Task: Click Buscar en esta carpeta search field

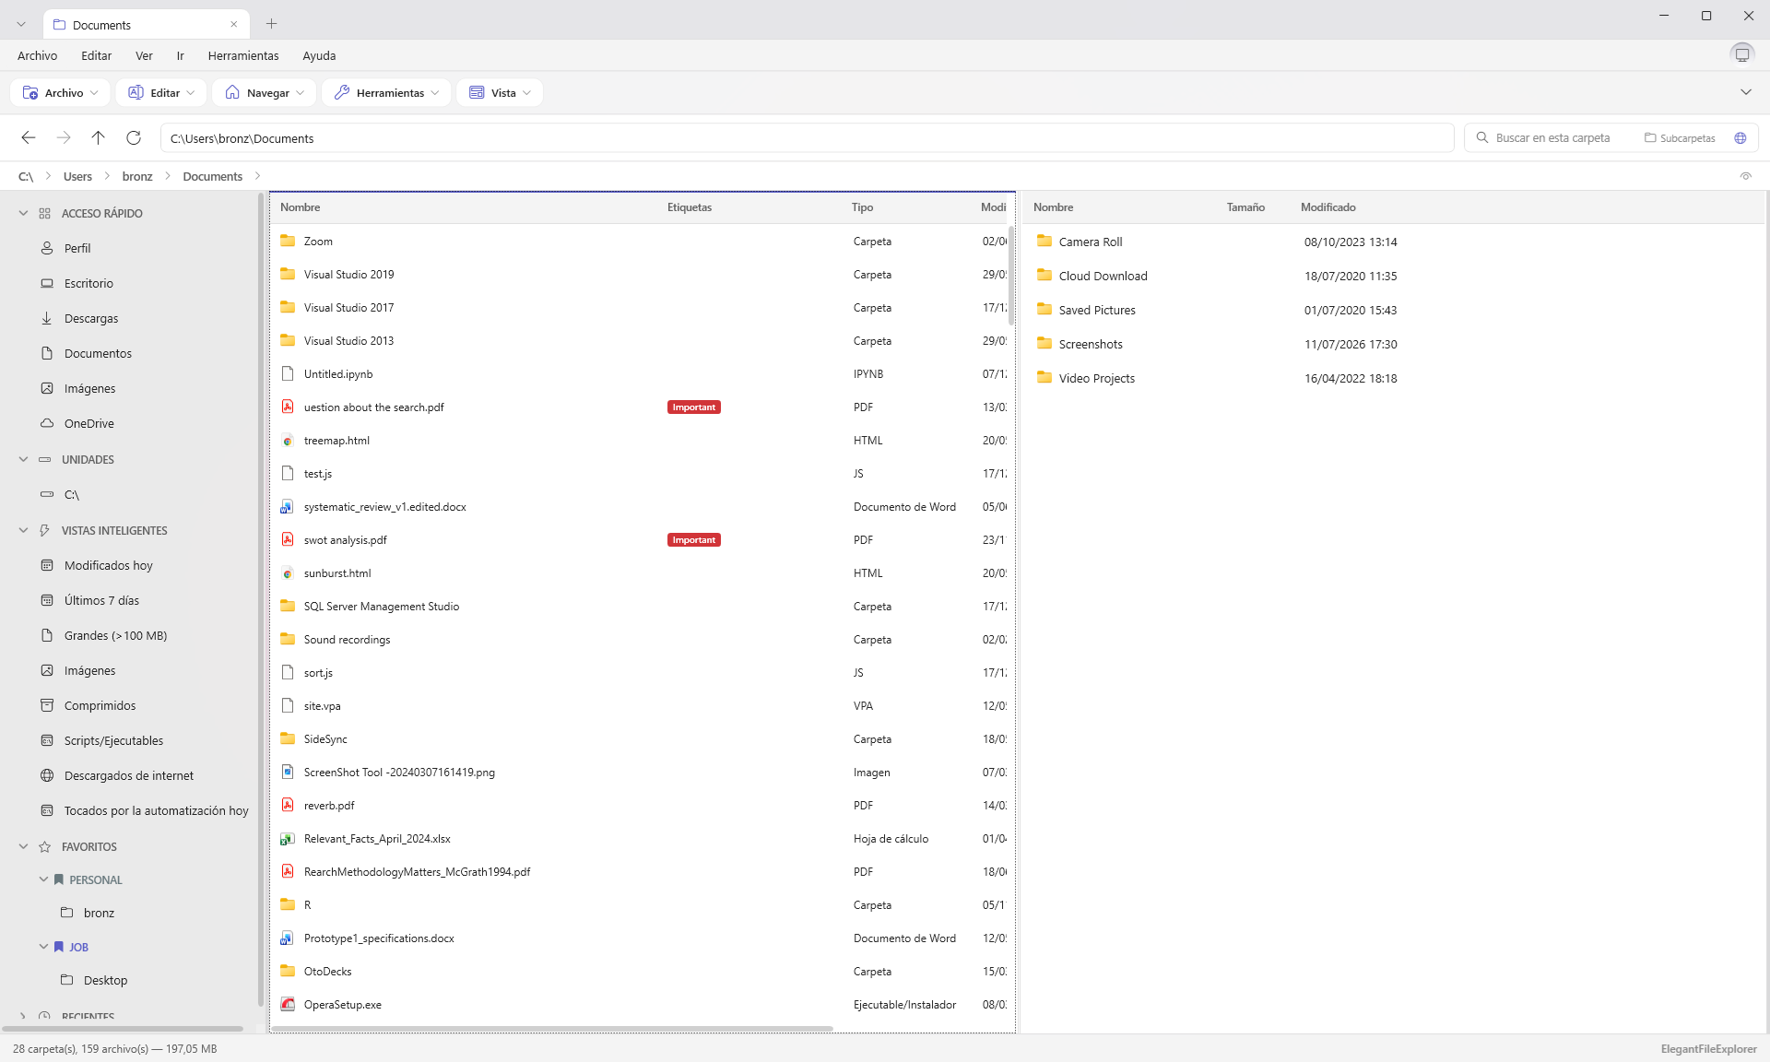Action: coord(1552,138)
